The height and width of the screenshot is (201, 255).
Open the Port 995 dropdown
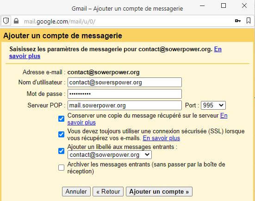tap(213, 106)
